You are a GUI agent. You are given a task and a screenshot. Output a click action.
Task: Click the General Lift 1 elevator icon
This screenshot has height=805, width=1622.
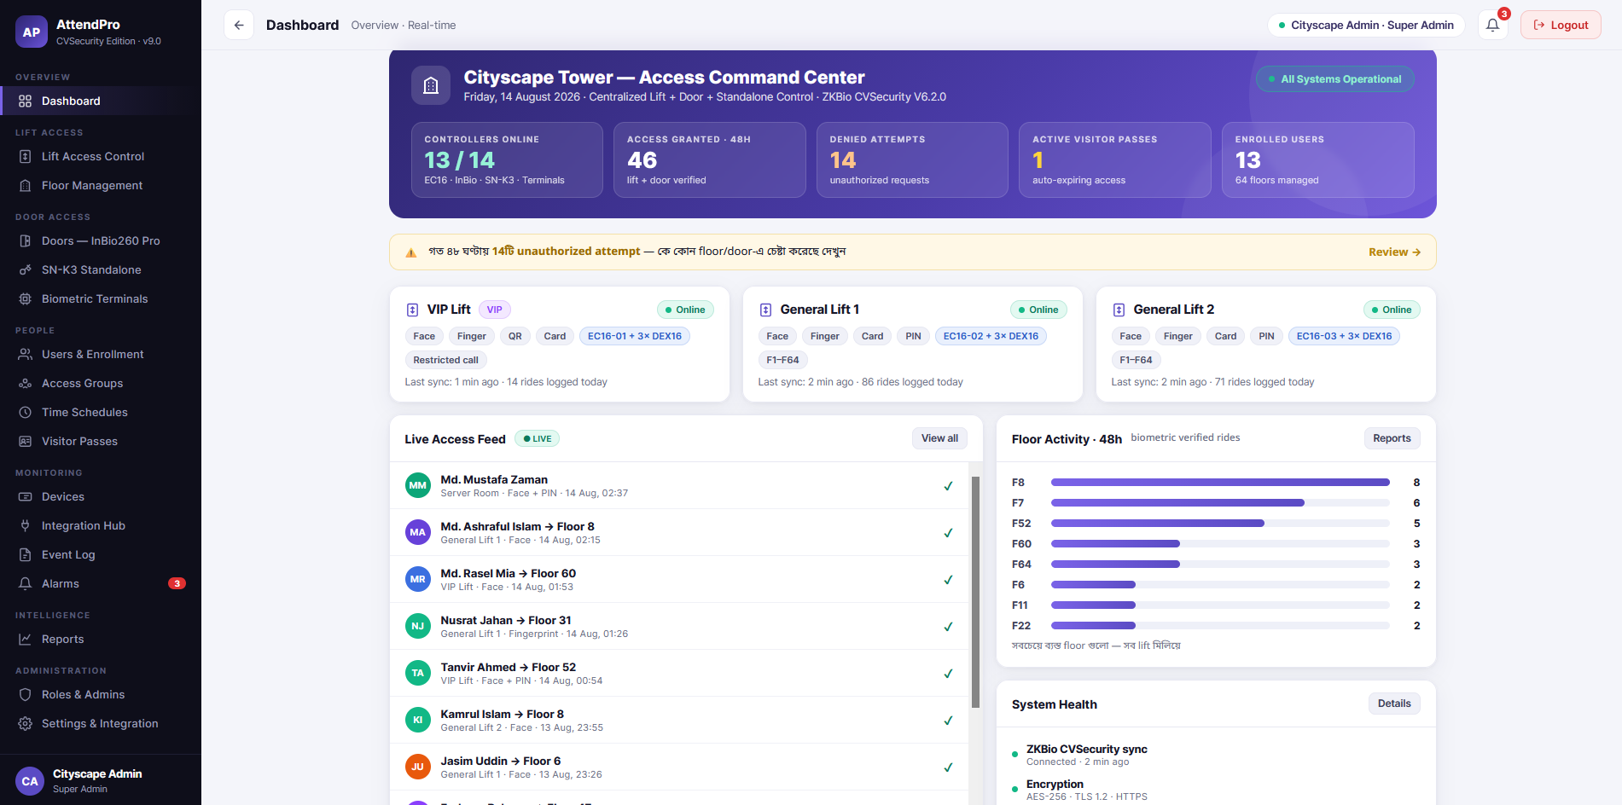pyautogui.click(x=766, y=310)
